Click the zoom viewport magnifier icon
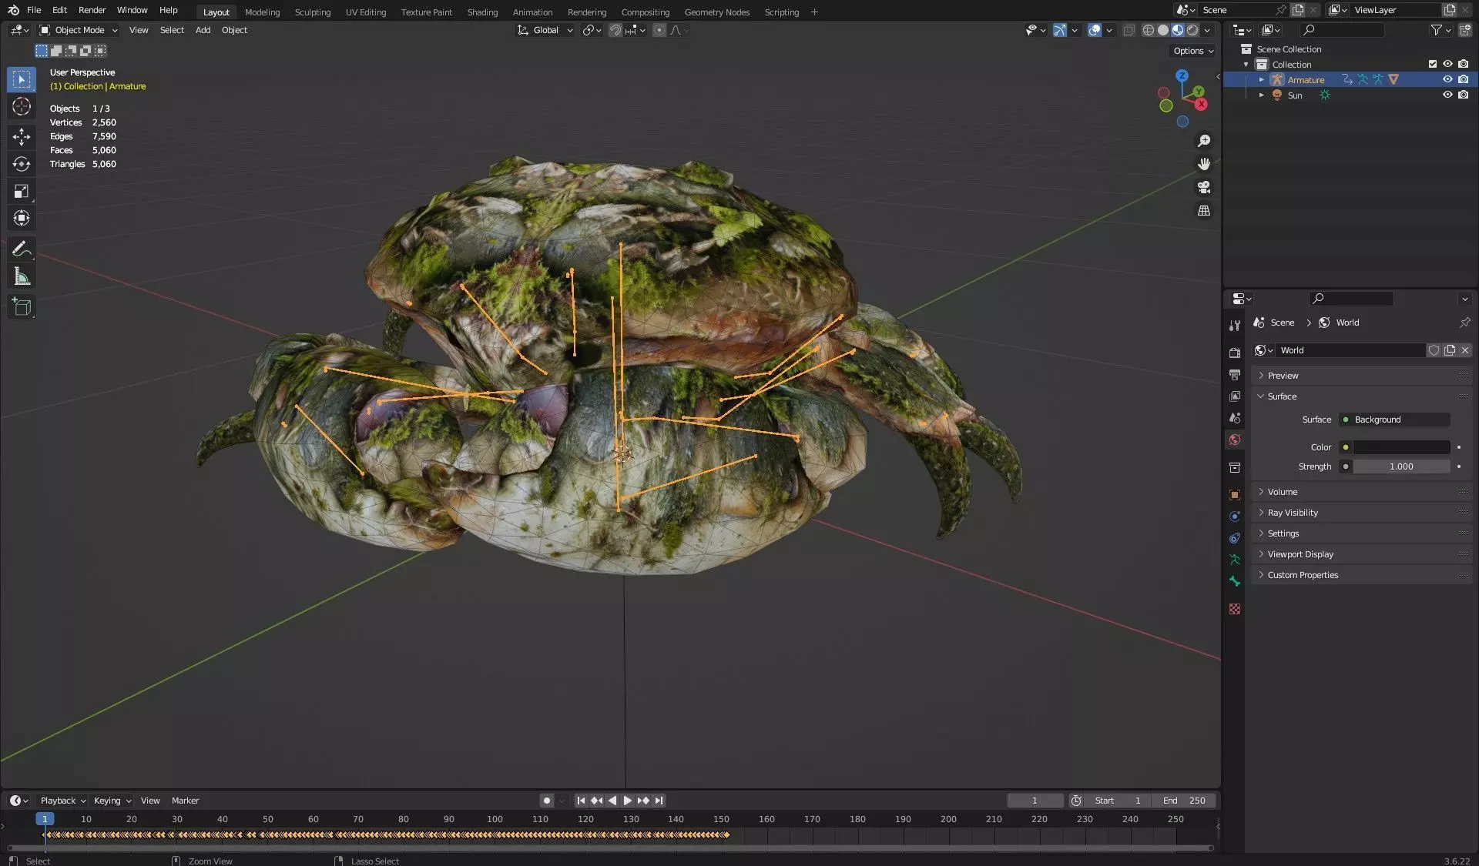Image resolution: width=1479 pixels, height=866 pixels. click(1204, 141)
